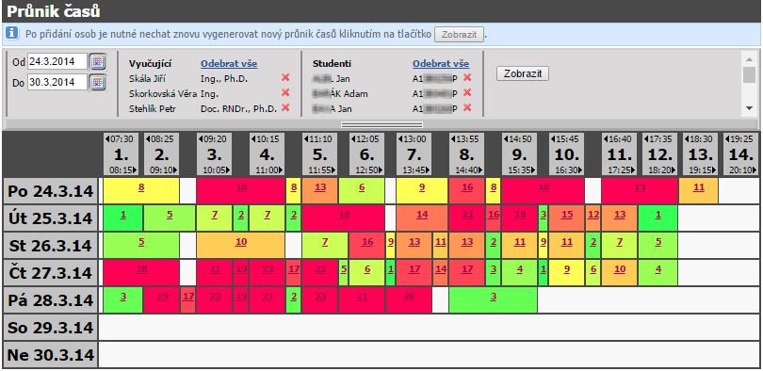Click Odebrat vše link for Vyučující

click(x=229, y=64)
